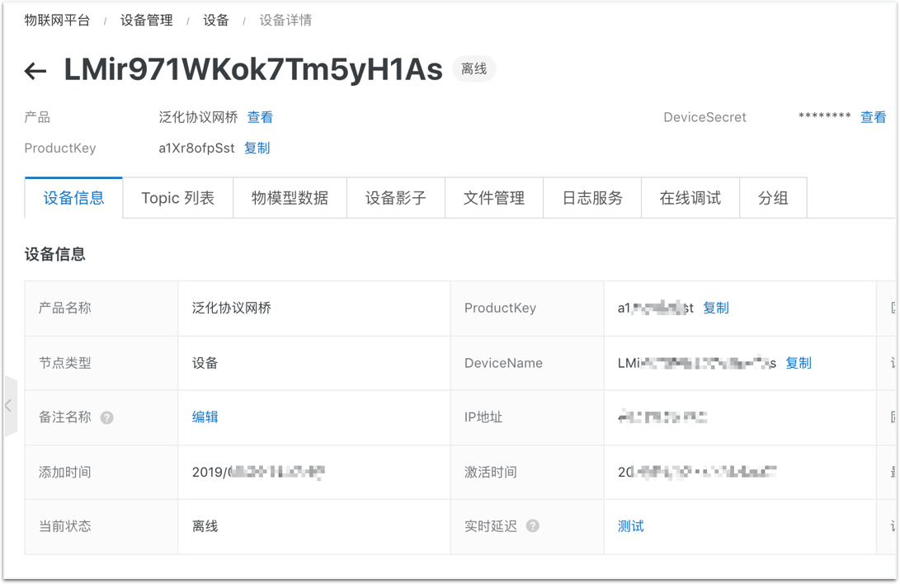The height and width of the screenshot is (584, 900).
Task: Go to 物联网平台 in breadcrumb
Action: pos(57,21)
